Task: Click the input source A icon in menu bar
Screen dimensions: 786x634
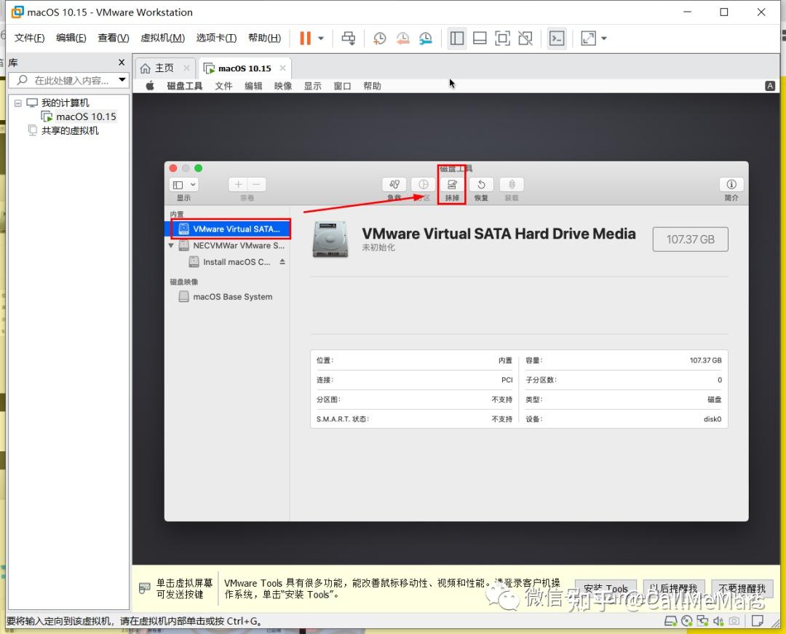Action: [x=770, y=86]
